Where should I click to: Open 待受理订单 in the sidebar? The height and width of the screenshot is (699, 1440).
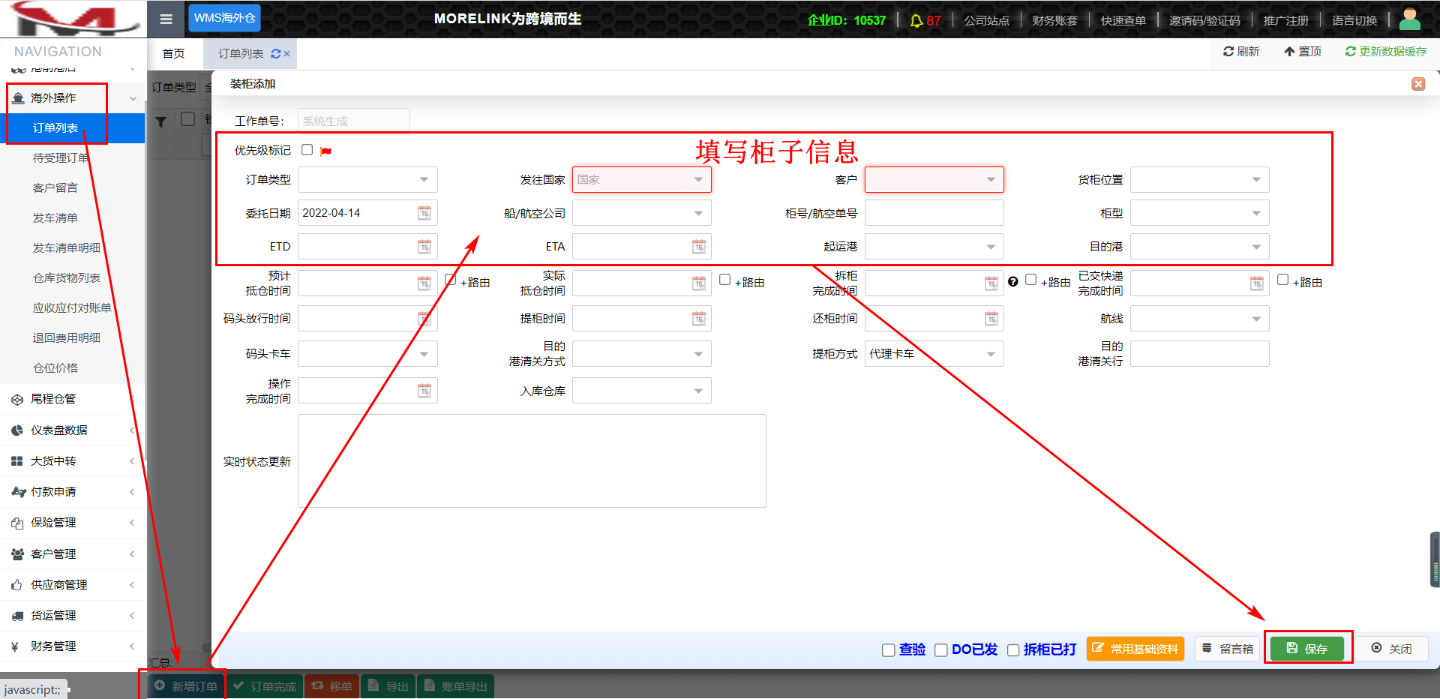(61, 158)
